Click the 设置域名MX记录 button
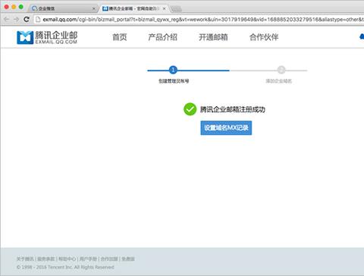Screen dimensions: 364x276 tap(226, 128)
